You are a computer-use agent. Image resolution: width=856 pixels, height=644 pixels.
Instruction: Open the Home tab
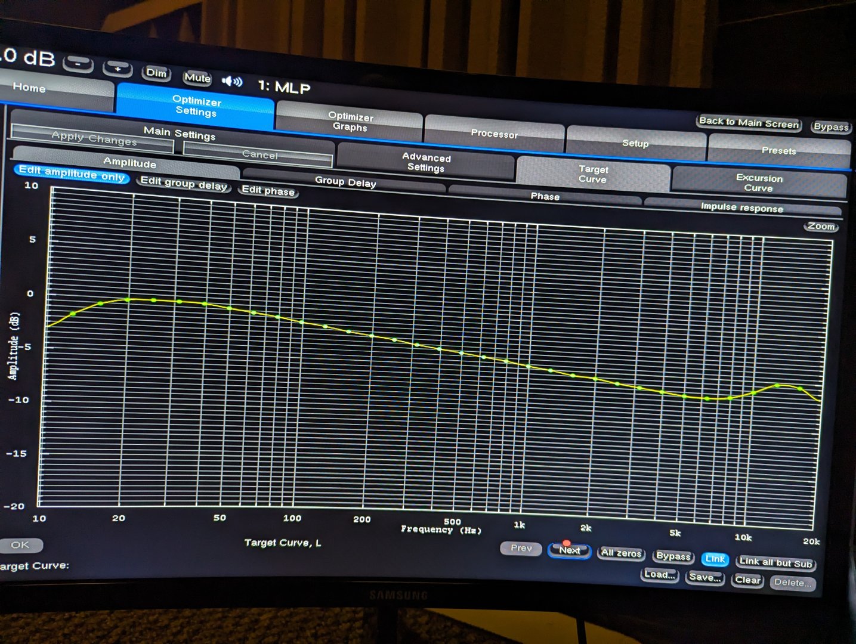tap(30, 88)
